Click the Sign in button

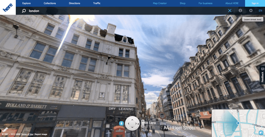(255, 3)
